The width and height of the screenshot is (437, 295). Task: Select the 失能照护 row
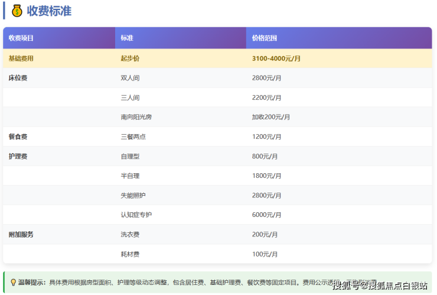coord(133,195)
